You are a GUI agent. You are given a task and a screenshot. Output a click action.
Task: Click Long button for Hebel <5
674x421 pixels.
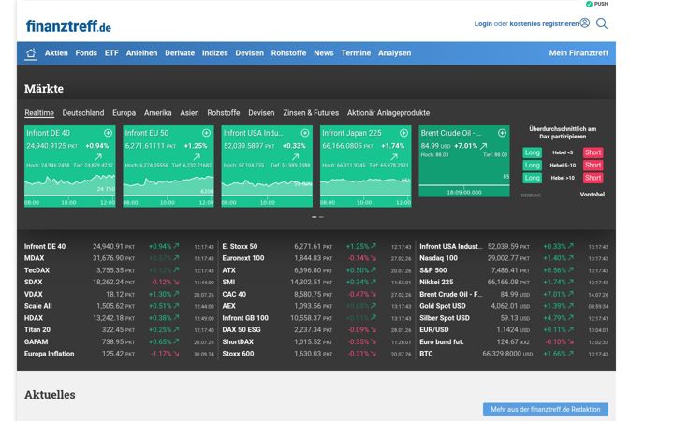pos(532,152)
